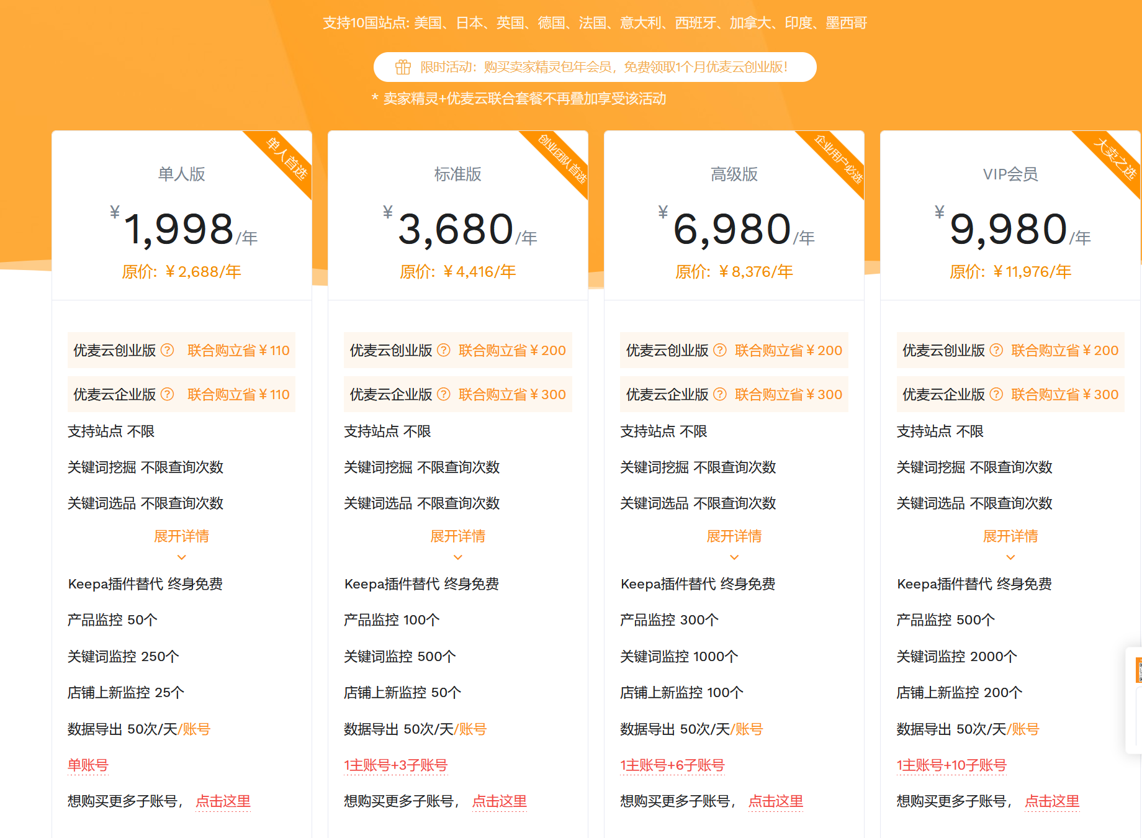Click the VIP会员 plan title
The width and height of the screenshot is (1142, 838).
[1010, 174]
